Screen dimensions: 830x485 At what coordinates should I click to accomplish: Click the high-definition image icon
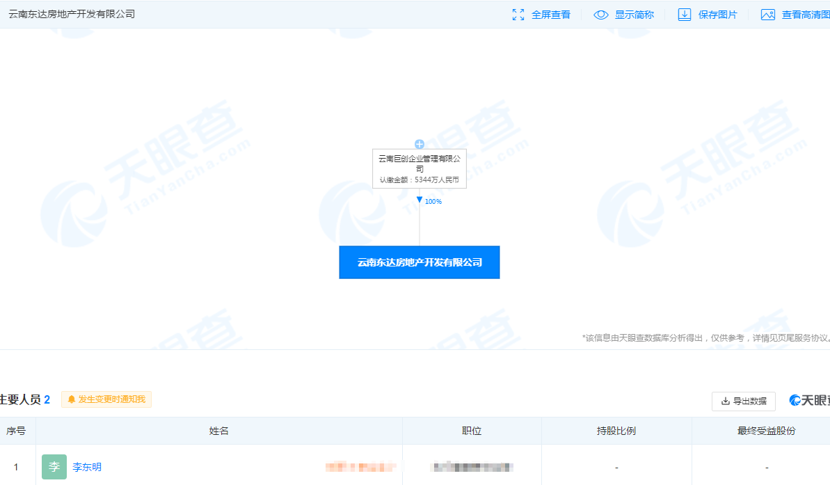(767, 15)
